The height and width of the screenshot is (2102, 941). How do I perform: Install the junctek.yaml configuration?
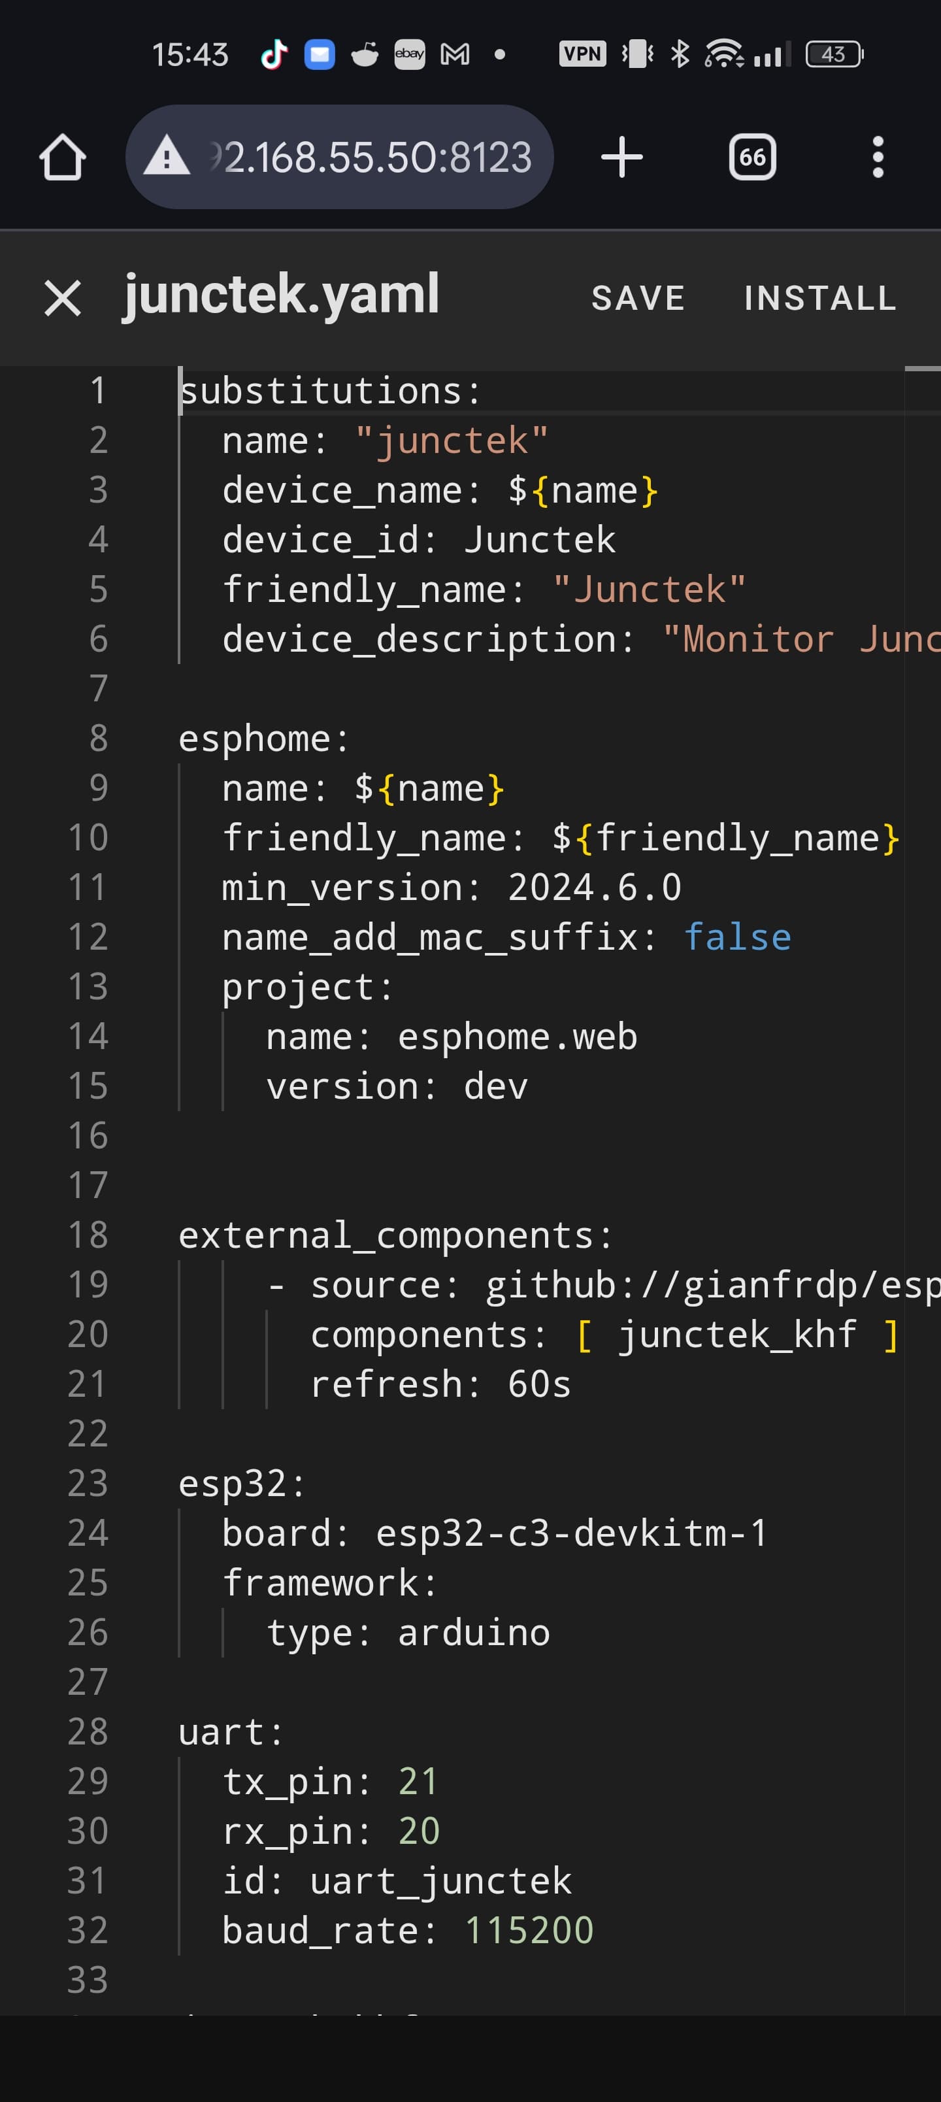(819, 298)
